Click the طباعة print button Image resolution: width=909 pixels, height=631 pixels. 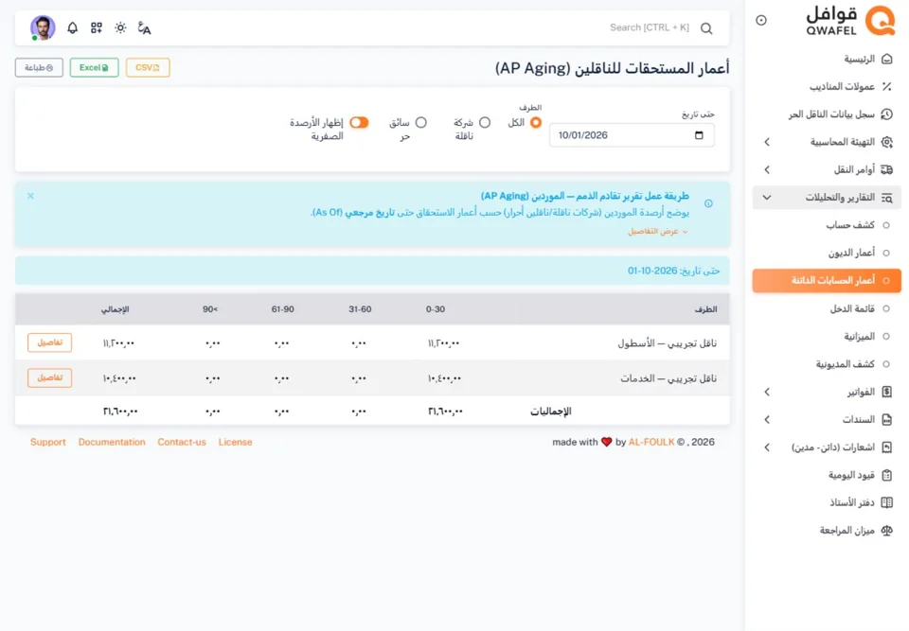coord(39,68)
